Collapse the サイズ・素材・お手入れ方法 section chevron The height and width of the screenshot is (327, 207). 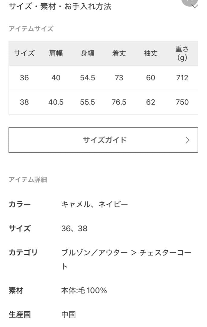[195, 6]
